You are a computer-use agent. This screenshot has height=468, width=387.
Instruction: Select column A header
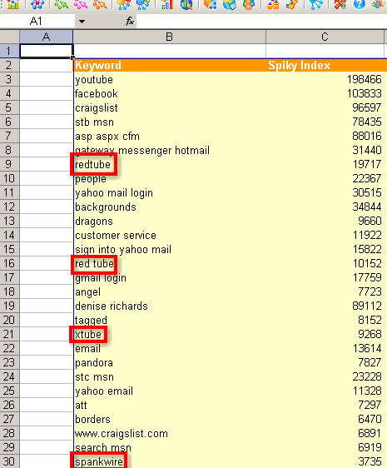pos(46,37)
